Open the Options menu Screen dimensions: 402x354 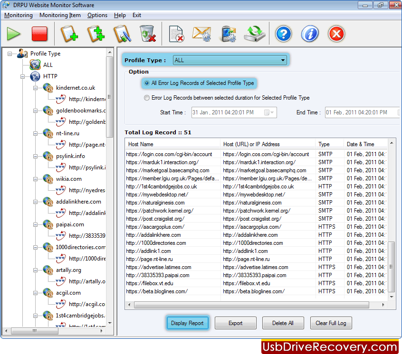coord(97,15)
